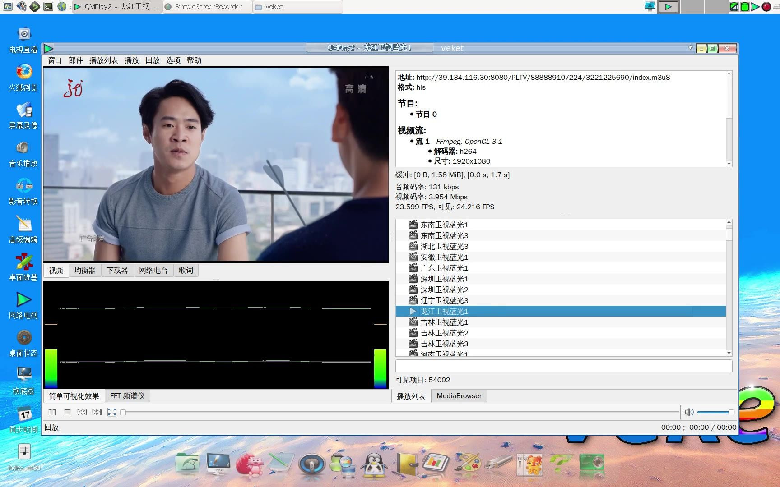
Task: Open the 网络电视 desktop icon
Action: (x=23, y=306)
